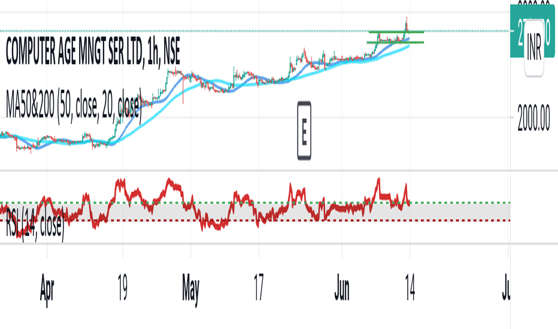
Task: Click the 19 date label on the time axis
Action: pos(122,287)
